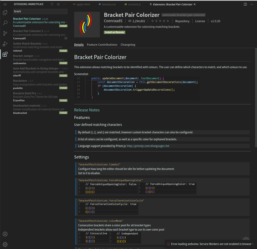
Task: Select Auto Add Brackets in String Interpo list entry
Action: tap(40, 72)
